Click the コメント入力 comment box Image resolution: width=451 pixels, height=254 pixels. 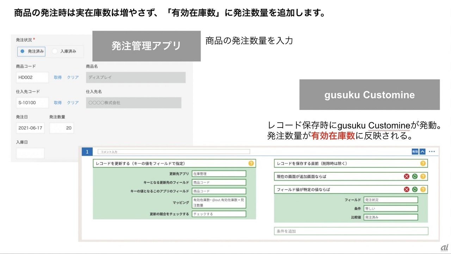174,152
